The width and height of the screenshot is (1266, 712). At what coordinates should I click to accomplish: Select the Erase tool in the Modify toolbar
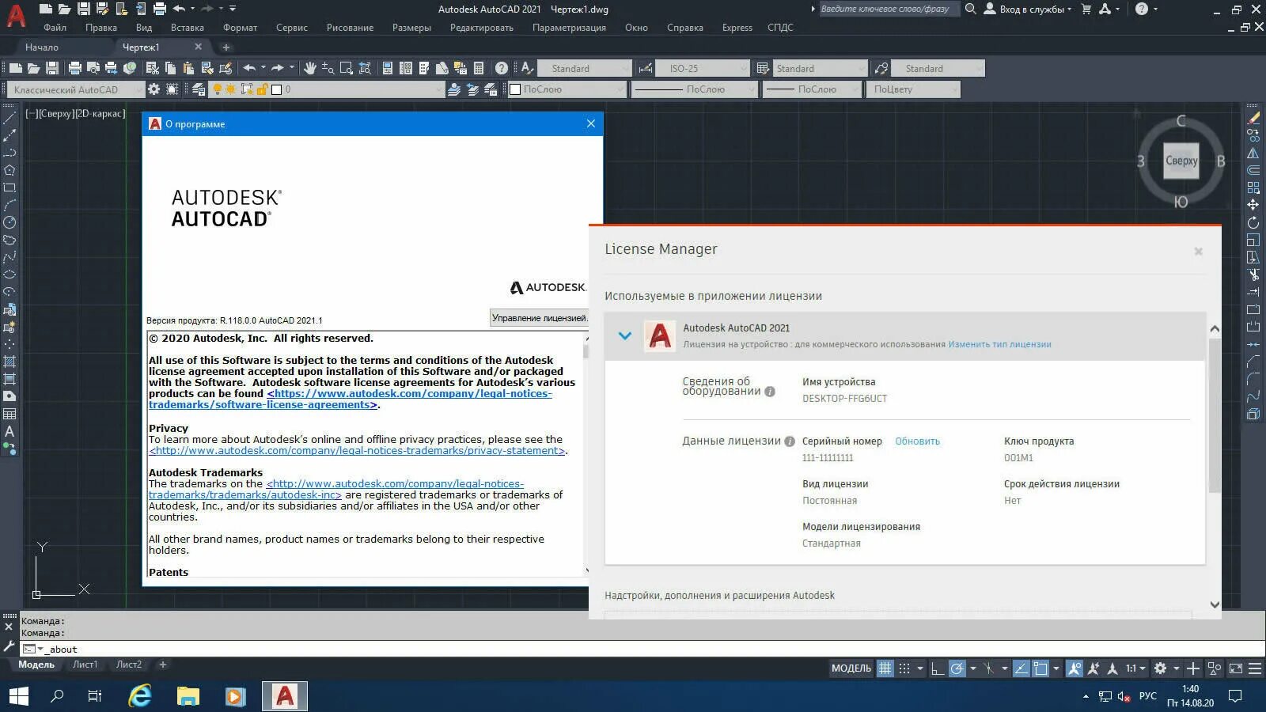point(1253,118)
